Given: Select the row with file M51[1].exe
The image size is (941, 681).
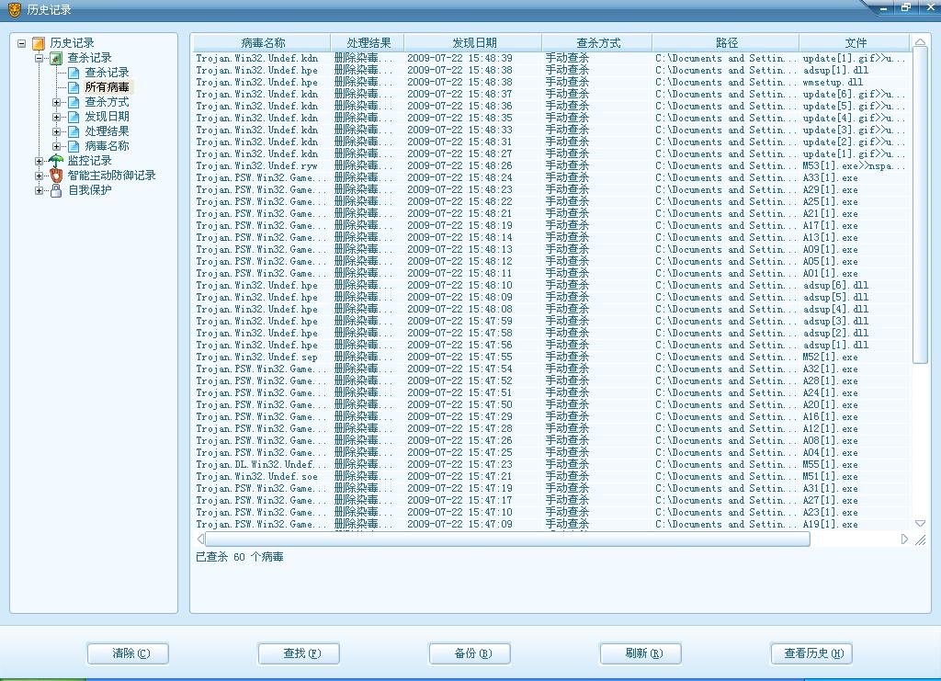Looking at the screenshot, I should coord(551,477).
